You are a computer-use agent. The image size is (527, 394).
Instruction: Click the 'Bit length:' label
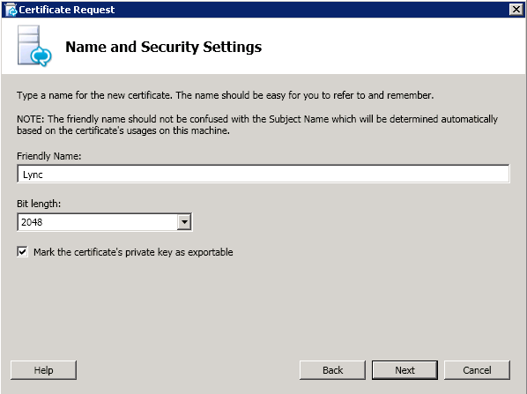pos(39,204)
